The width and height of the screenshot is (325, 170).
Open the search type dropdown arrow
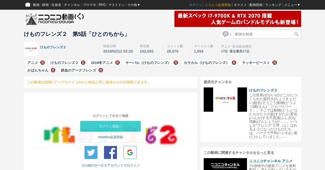[x=231, y=34]
